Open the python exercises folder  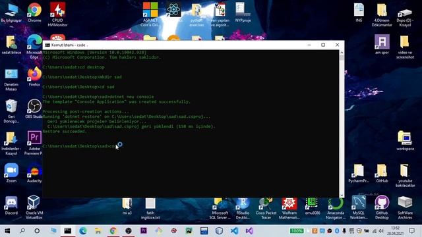pos(196,14)
